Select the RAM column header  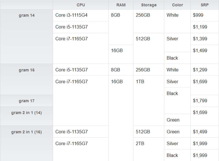click(121, 5)
